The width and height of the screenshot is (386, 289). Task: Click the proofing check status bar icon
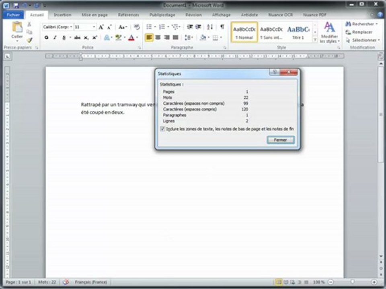click(x=66, y=282)
